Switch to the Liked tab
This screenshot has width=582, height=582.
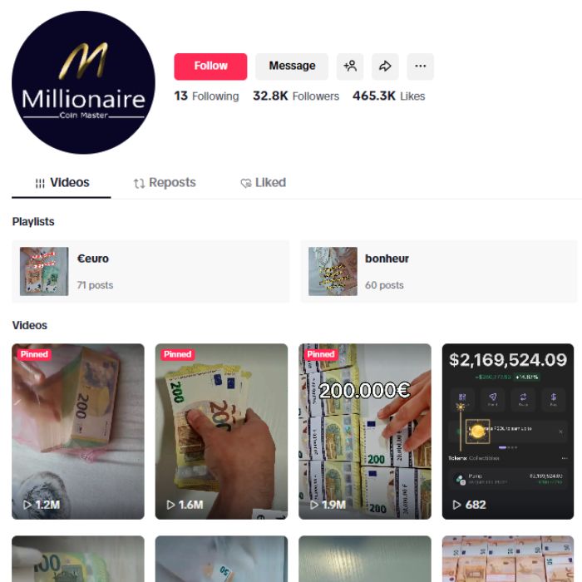click(264, 183)
